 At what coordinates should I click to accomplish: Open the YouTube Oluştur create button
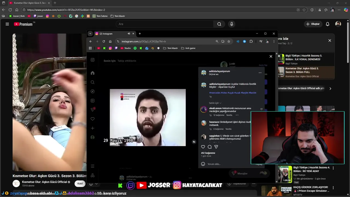pos(313,24)
